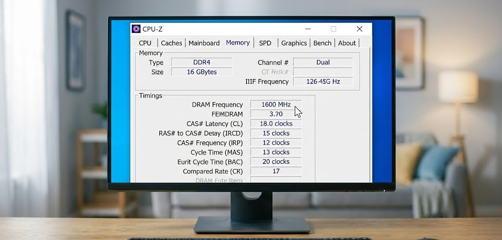Click the 13 clocks Cycle Time value
The image size is (502, 240).
click(276, 152)
